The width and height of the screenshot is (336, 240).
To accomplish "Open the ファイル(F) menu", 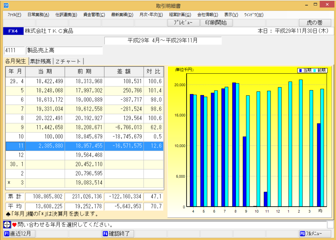I will [14, 15].
